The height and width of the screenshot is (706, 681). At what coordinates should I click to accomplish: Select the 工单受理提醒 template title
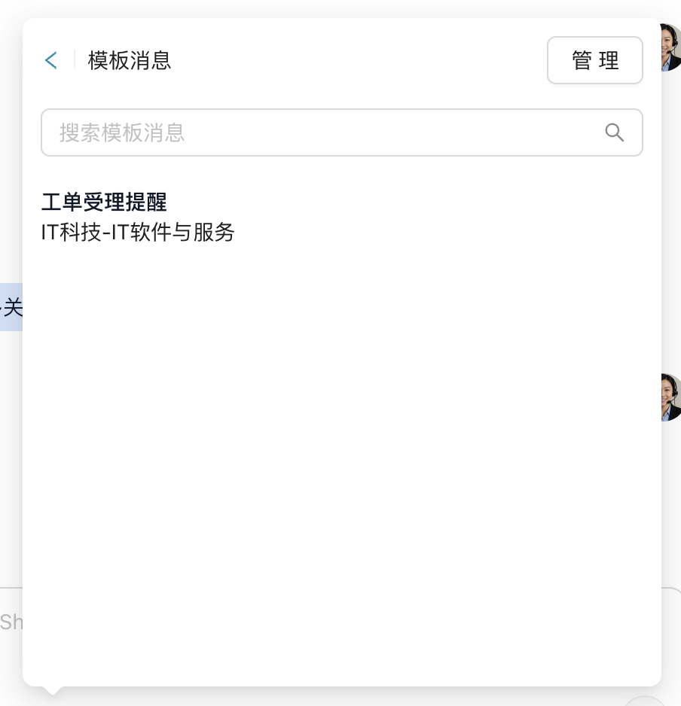click(104, 202)
